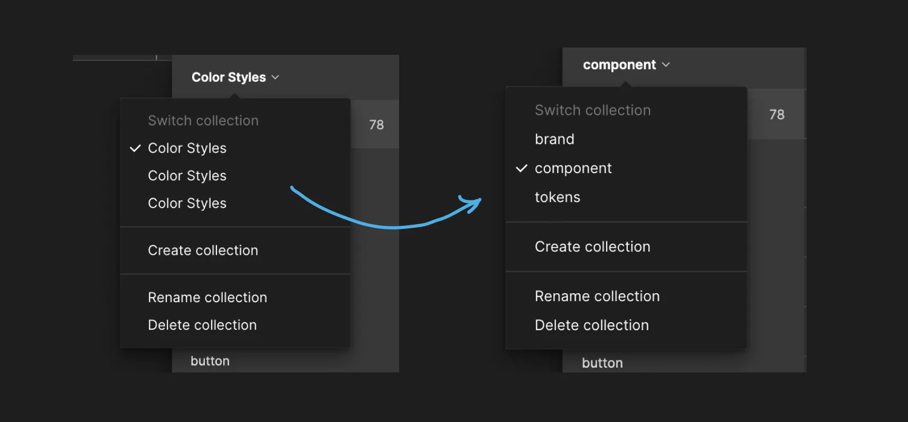The width and height of the screenshot is (908, 422).
Task: Click Create collection in the component menu
Action: pos(592,247)
